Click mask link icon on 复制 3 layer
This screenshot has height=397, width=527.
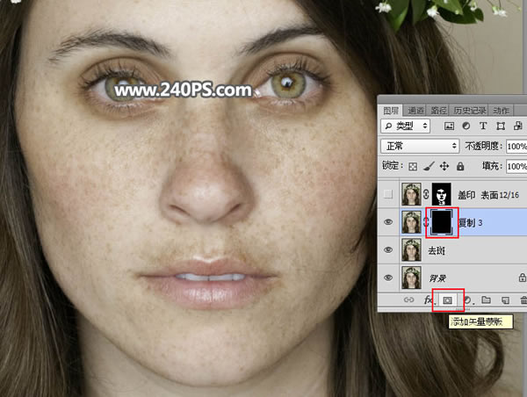[x=426, y=222]
